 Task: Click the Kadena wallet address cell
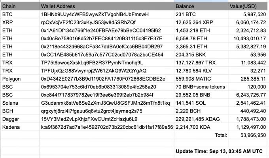coord(107,127)
